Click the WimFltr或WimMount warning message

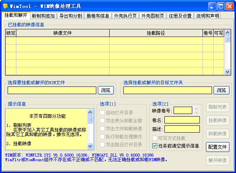click(x=86, y=160)
